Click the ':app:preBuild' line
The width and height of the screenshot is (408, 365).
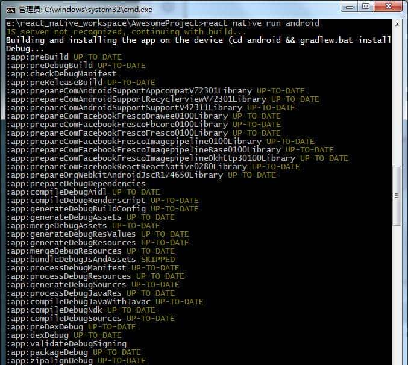pyautogui.click(x=64, y=57)
